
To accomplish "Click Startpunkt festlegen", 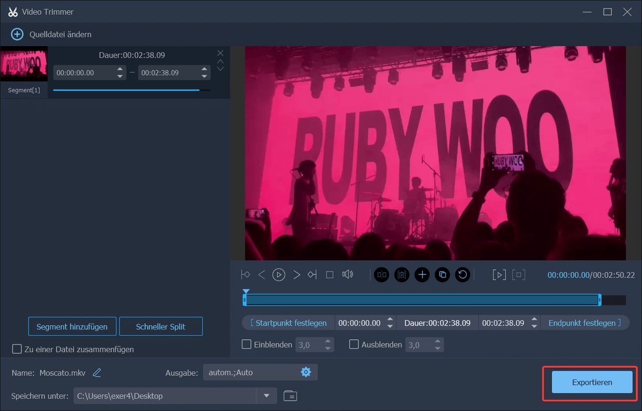I will coord(288,323).
